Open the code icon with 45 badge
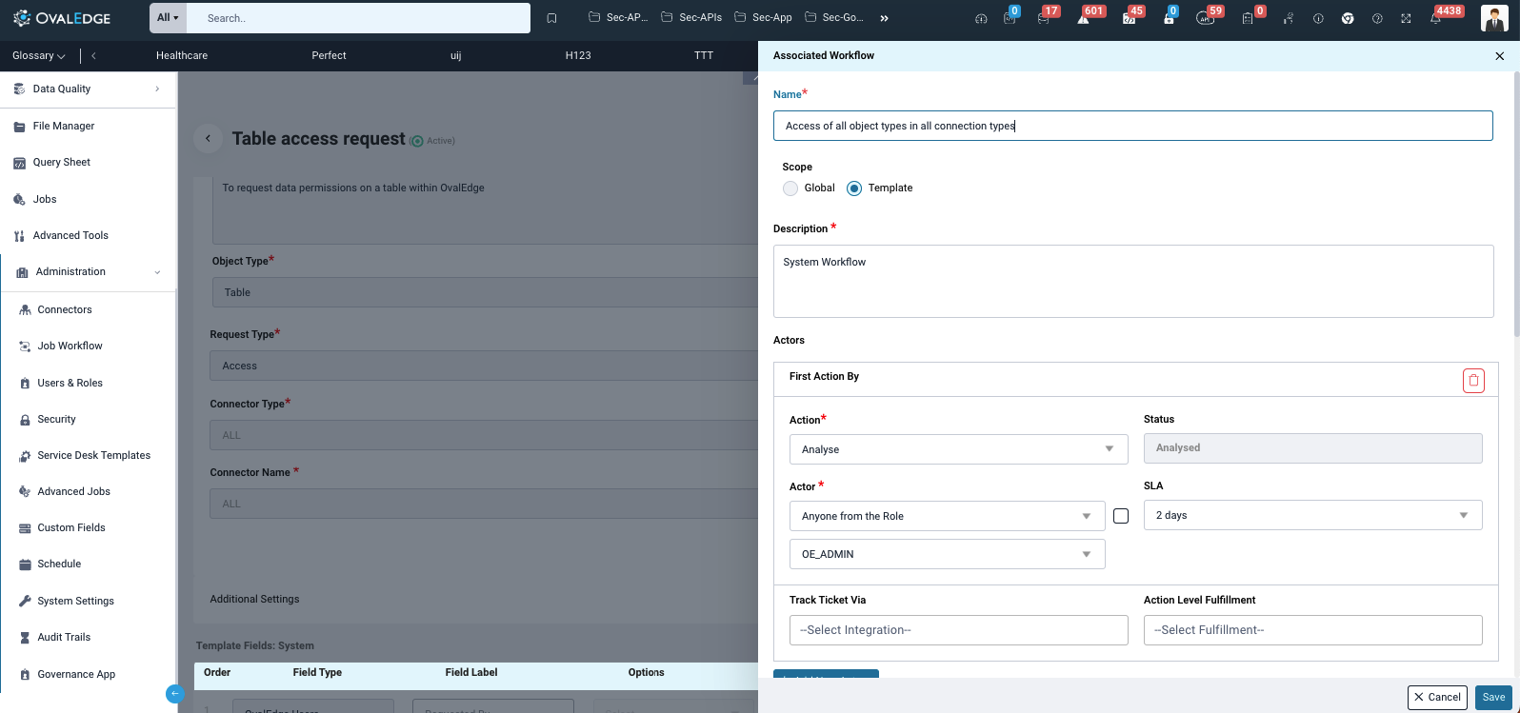This screenshot has height=713, width=1520. pos(1130,17)
